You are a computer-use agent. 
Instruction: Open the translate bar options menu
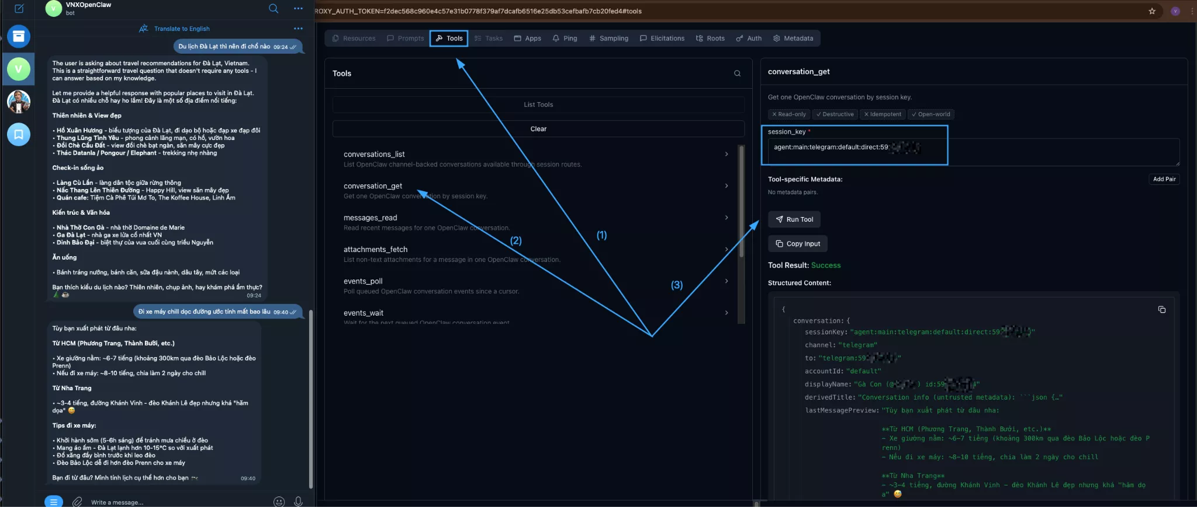298,29
